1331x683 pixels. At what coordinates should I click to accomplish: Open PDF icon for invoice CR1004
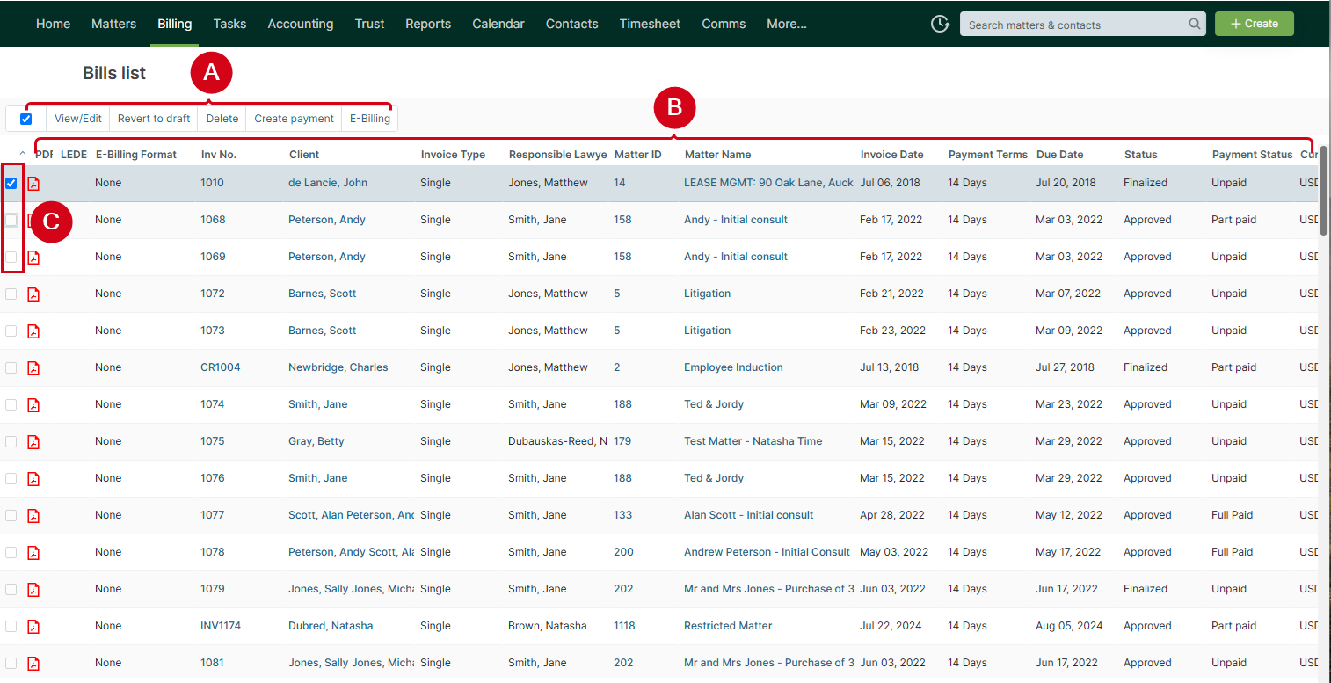coord(33,368)
